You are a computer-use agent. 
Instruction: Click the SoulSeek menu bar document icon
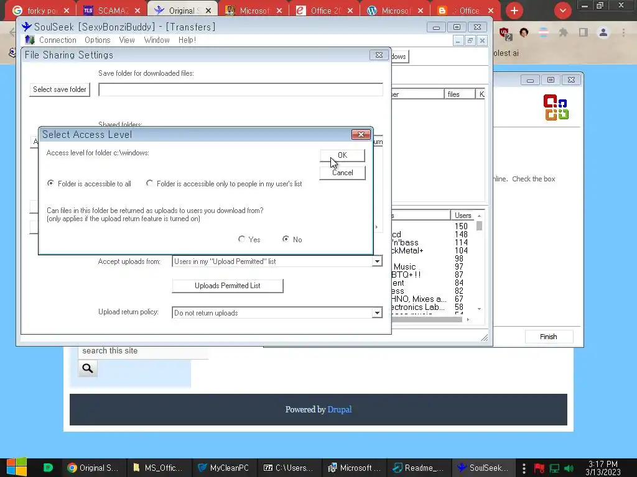pos(30,40)
